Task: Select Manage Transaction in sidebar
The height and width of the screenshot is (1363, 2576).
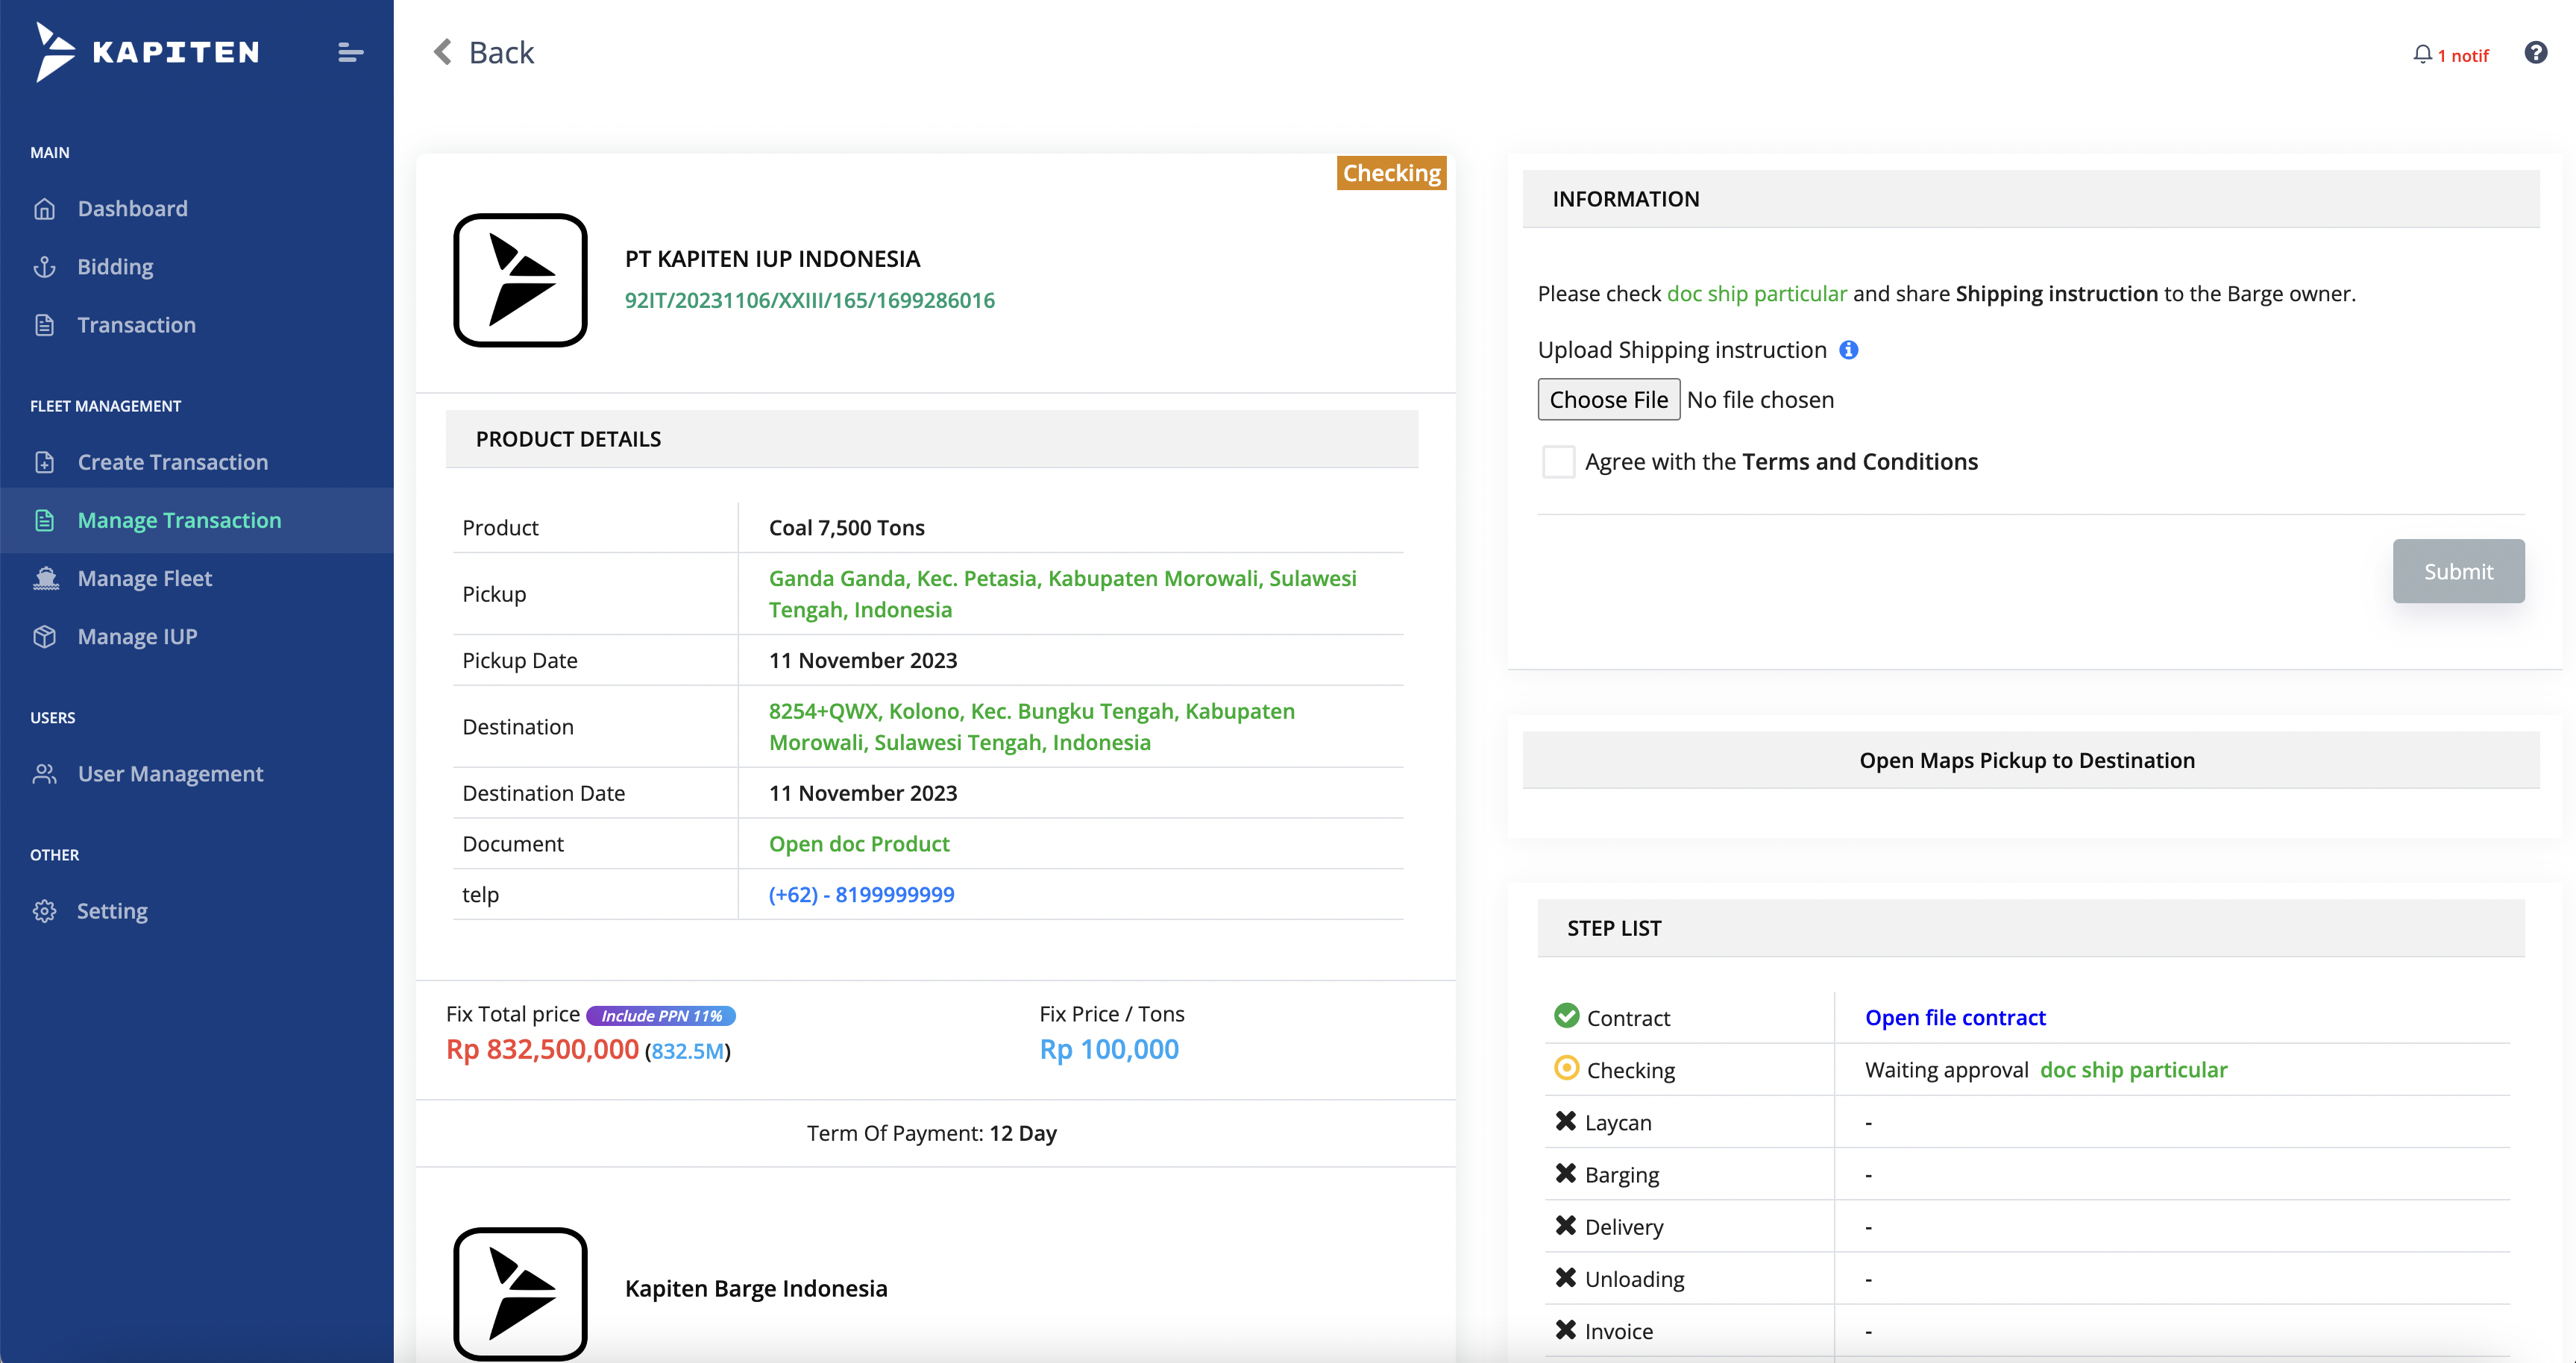Action: coord(196,520)
